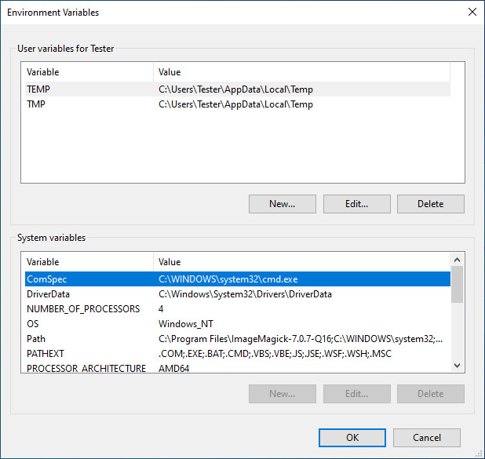Image resolution: width=485 pixels, height=459 pixels.
Task: Close the Environment Variables dialog
Action: 472,12
